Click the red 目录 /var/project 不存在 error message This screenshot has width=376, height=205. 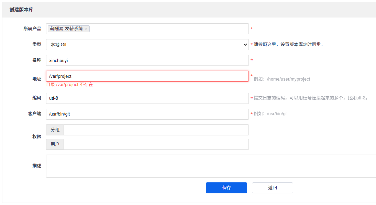(x=70, y=85)
